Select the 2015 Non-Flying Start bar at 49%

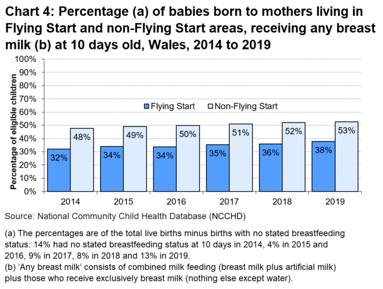pyautogui.click(x=134, y=163)
